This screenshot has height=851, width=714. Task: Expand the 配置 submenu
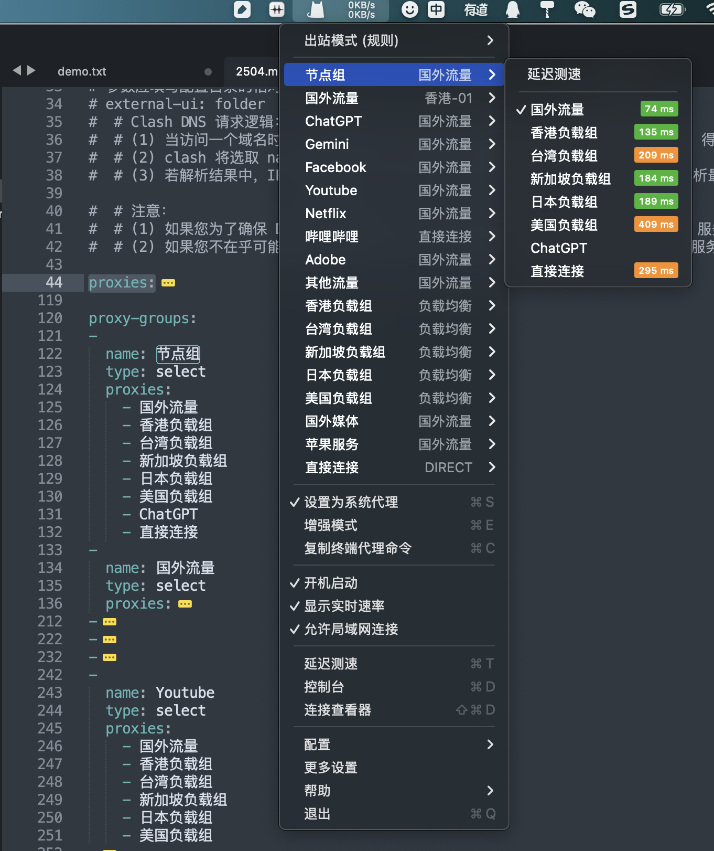point(394,744)
